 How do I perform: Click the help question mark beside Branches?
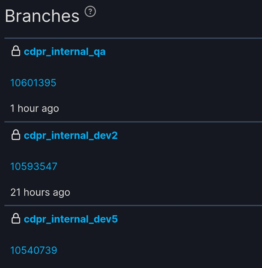[x=90, y=12]
